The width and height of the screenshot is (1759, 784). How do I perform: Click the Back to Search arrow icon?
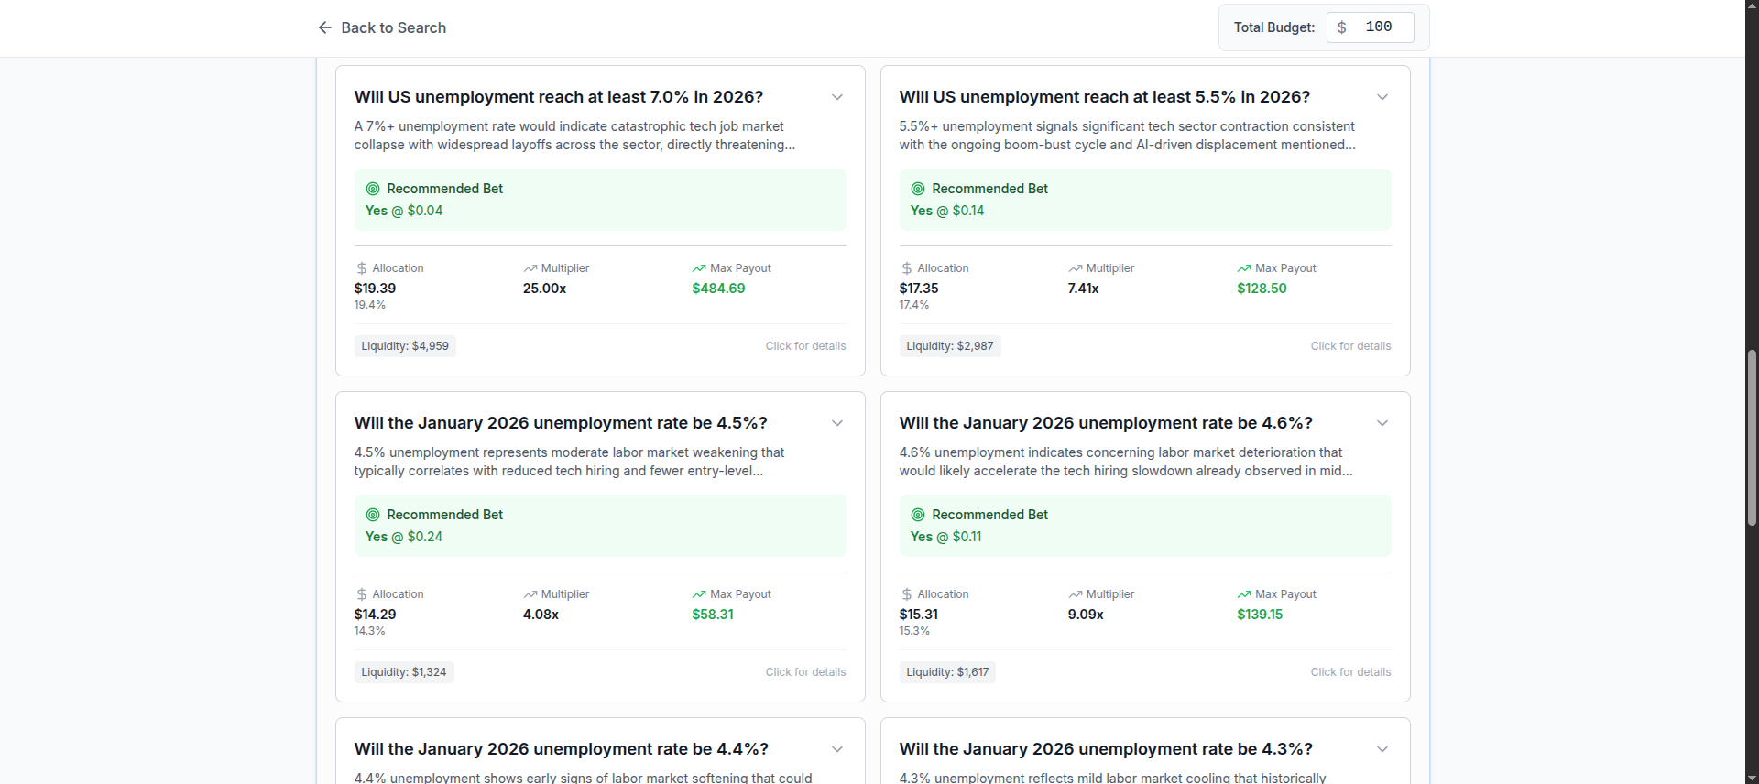click(324, 27)
